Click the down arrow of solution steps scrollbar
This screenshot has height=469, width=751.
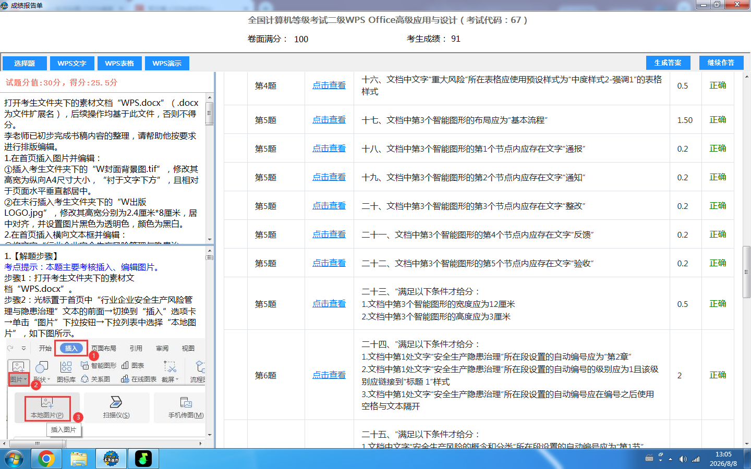coord(210,435)
